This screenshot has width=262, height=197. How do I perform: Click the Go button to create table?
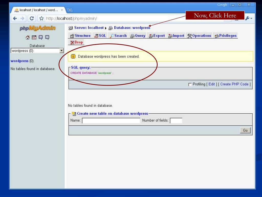coord(245,130)
